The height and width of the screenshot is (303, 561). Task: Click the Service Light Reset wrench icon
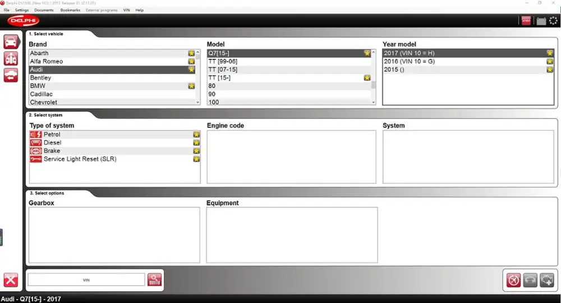[x=36, y=159]
